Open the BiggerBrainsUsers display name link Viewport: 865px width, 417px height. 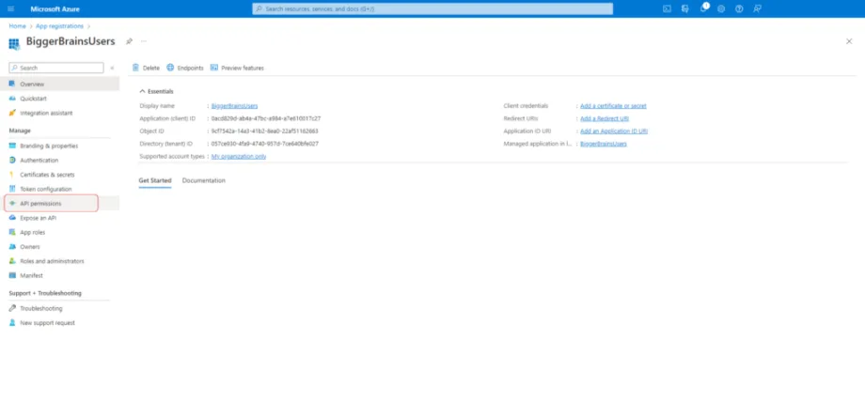click(234, 106)
